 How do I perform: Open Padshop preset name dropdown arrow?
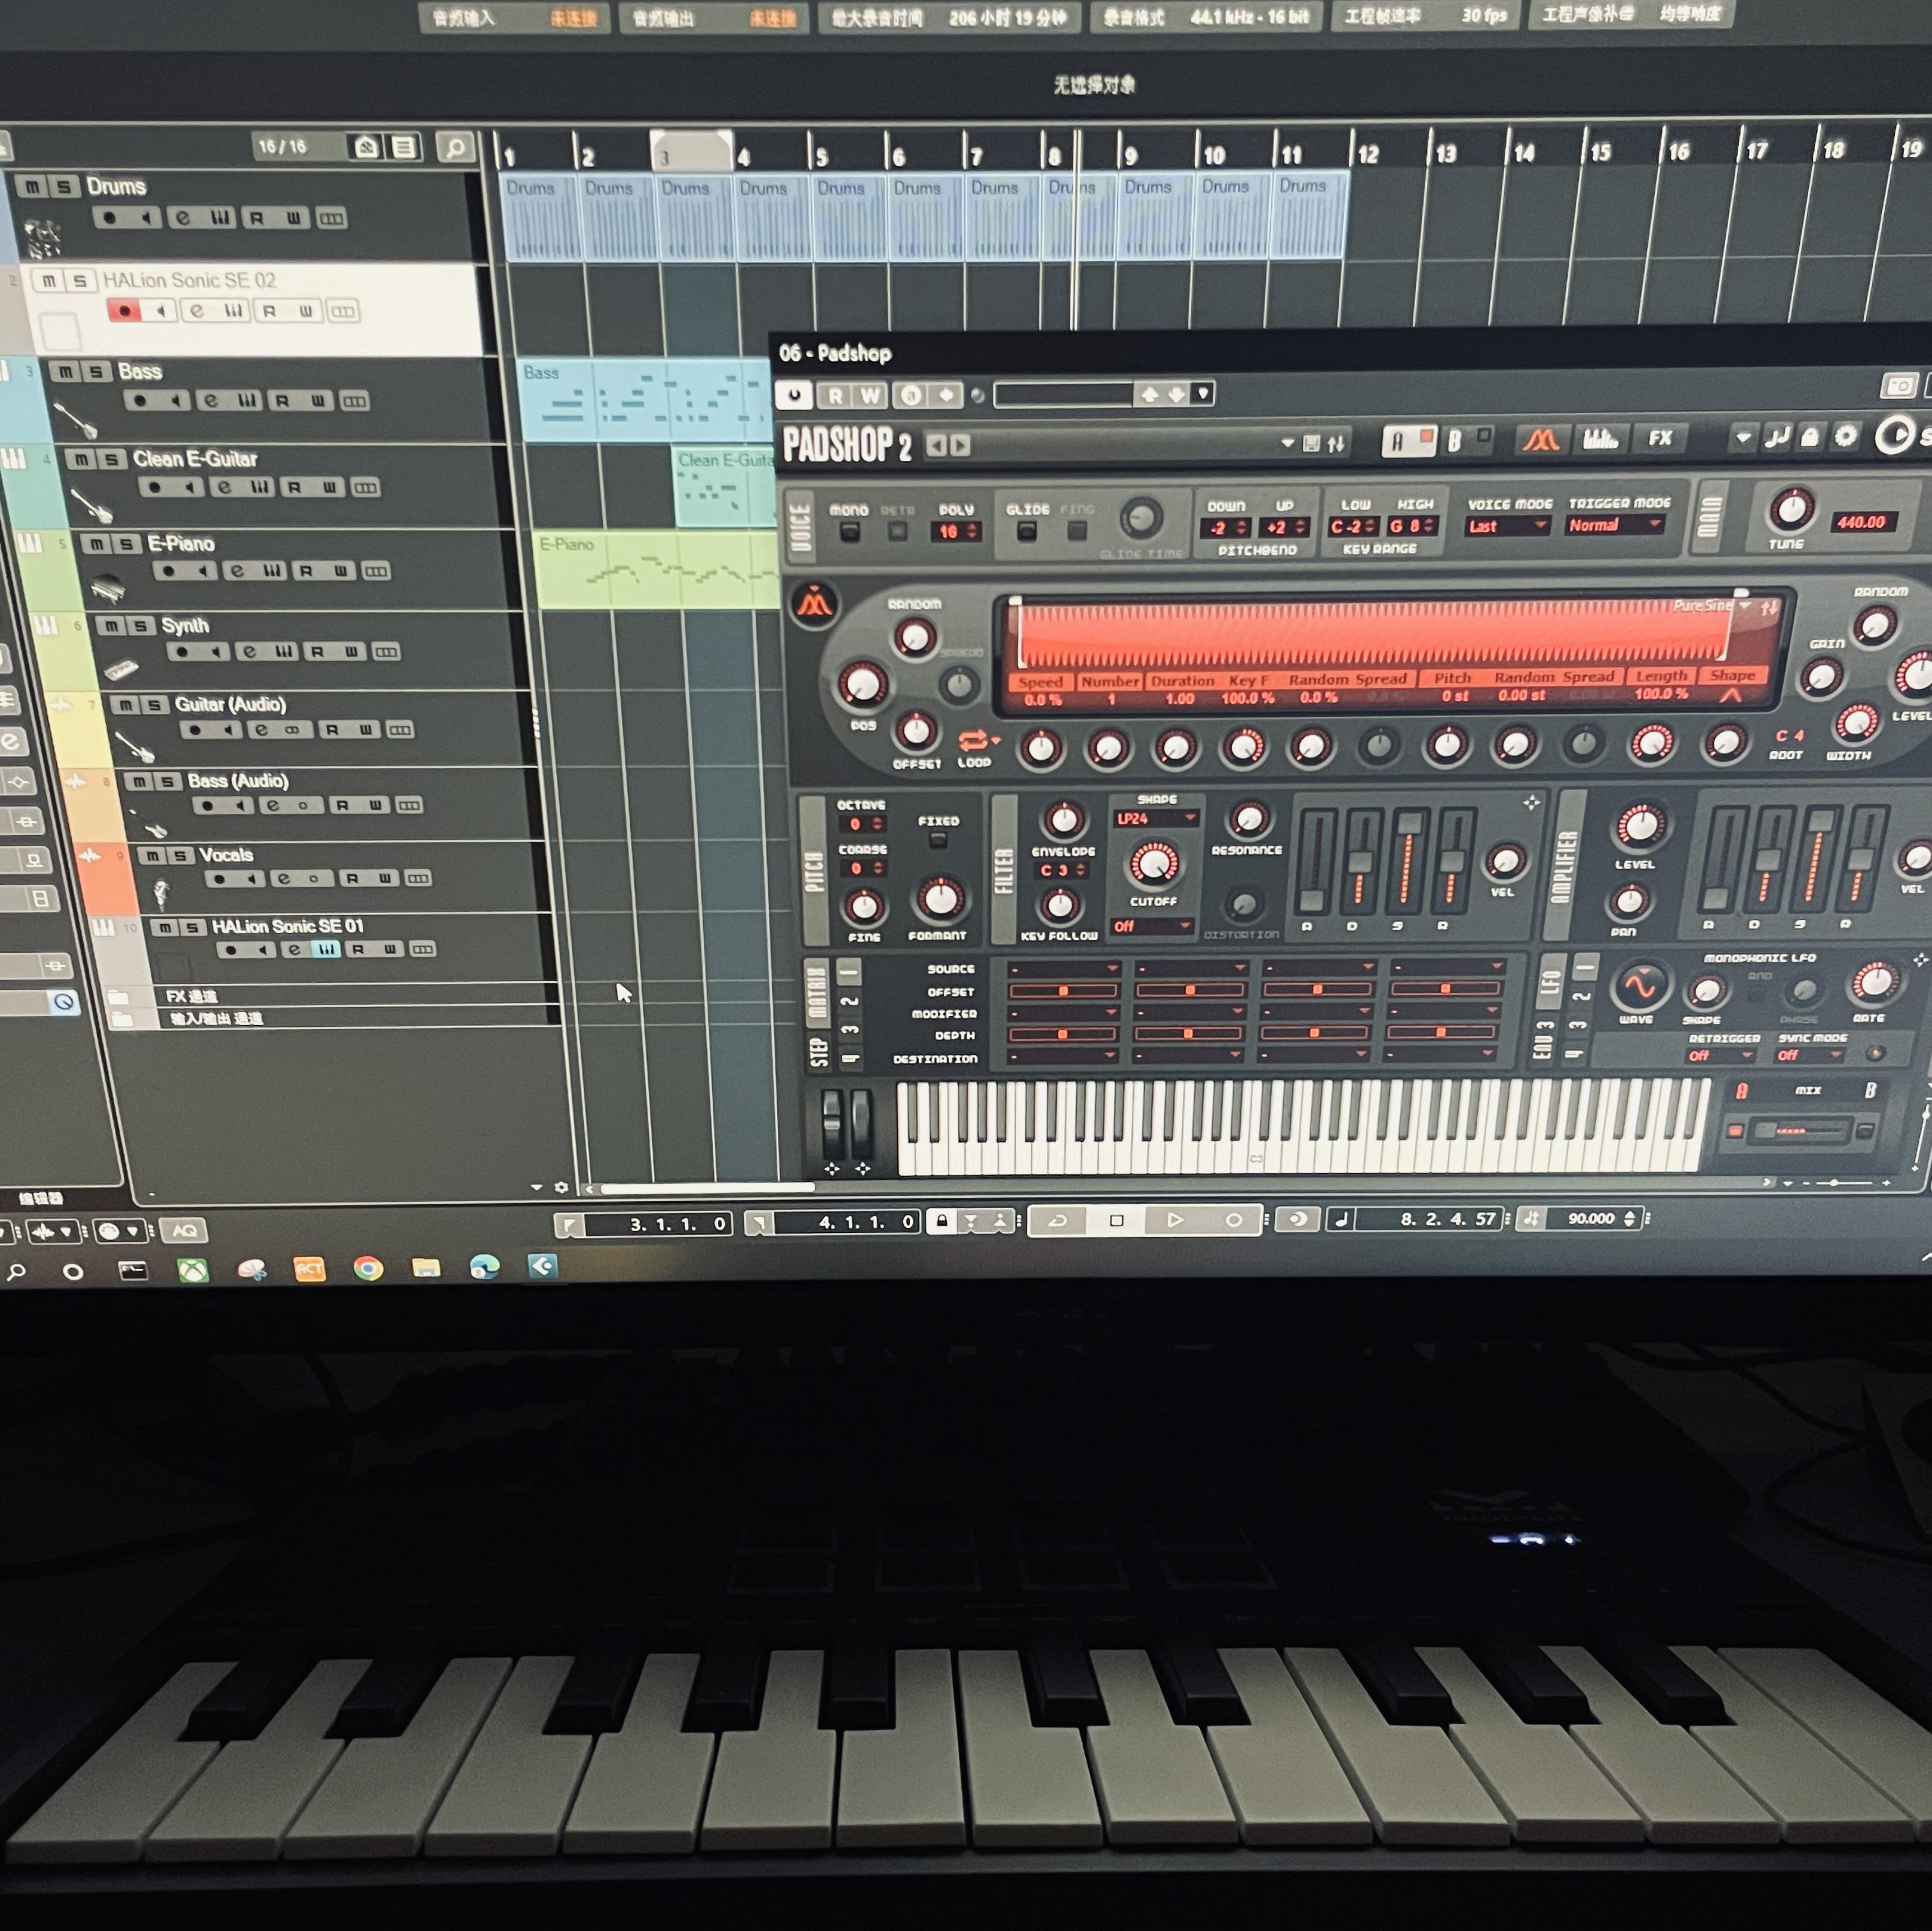[1287, 443]
